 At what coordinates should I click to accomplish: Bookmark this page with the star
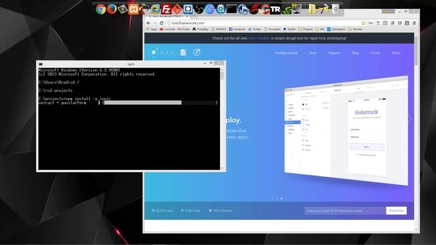(x=363, y=23)
